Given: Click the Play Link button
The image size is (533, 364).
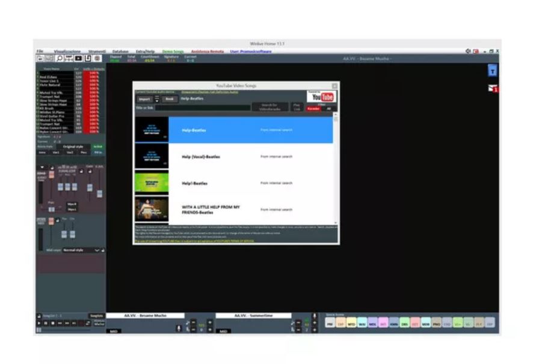Looking at the screenshot, I should (x=297, y=107).
